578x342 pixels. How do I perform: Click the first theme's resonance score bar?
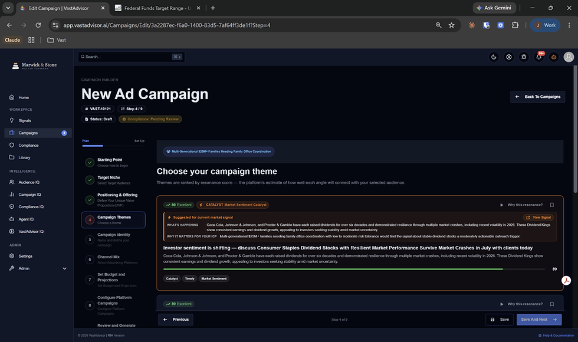pyautogui.click(x=354, y=269)
